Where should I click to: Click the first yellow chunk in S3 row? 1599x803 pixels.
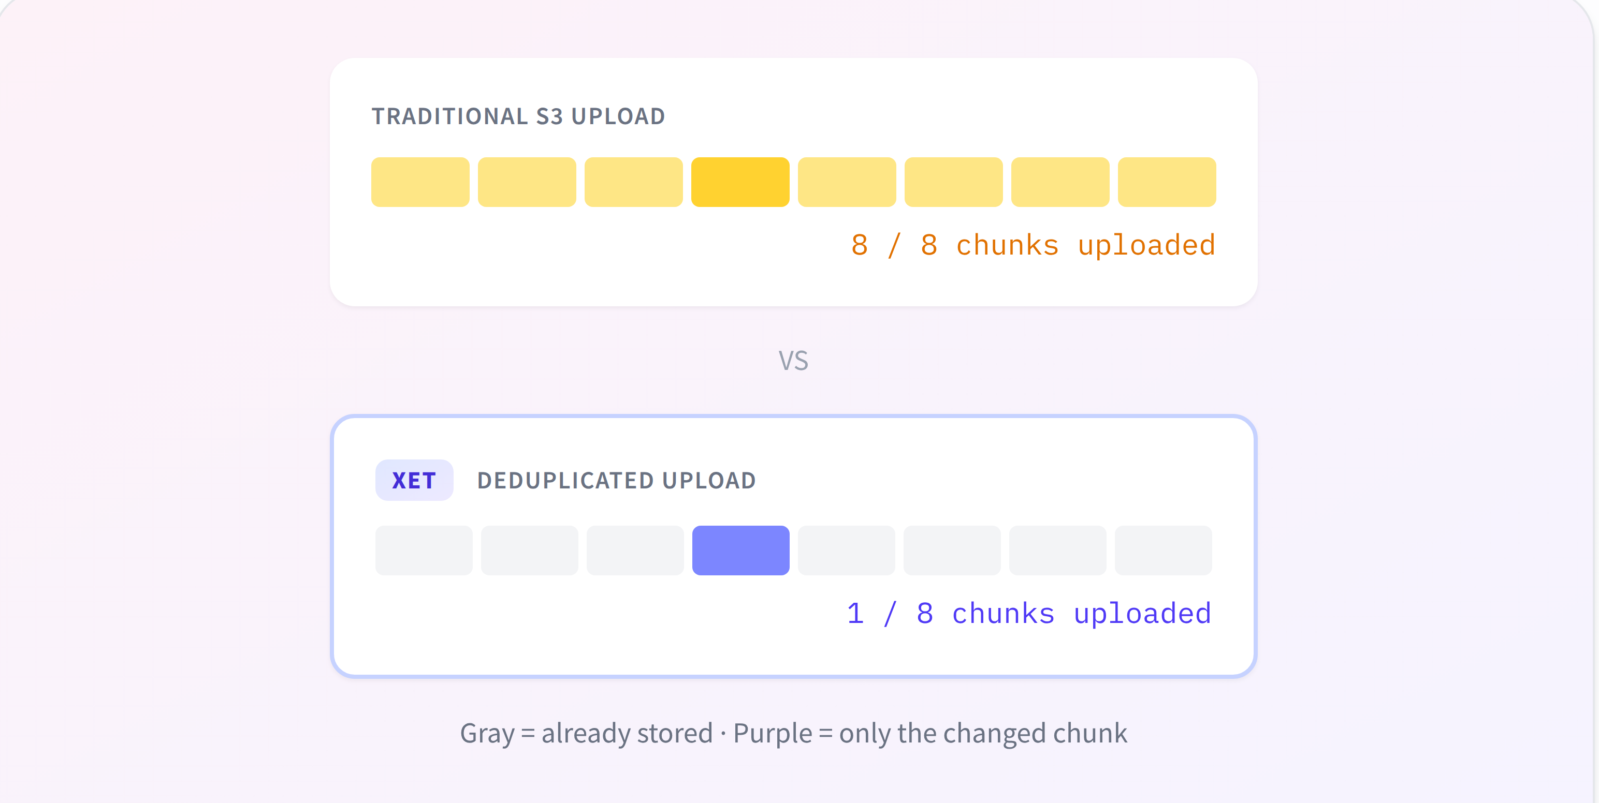coord(420,182)
